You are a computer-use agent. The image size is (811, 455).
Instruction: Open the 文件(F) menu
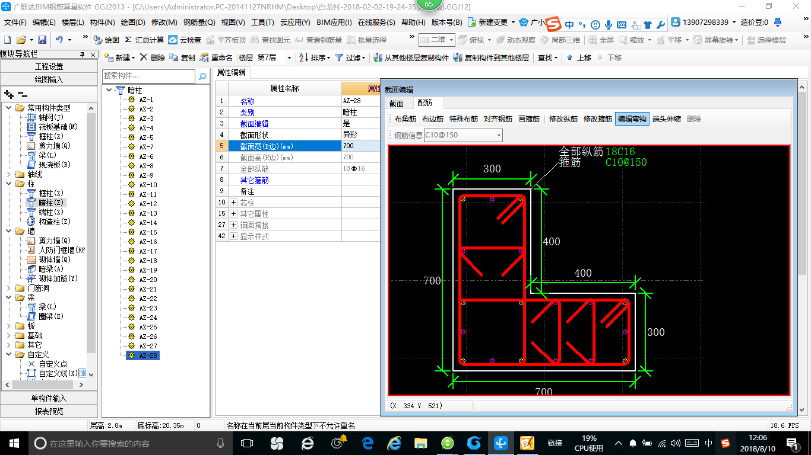click(15, 23)
